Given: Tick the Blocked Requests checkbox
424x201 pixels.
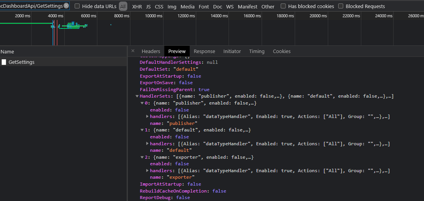Looking at the screenshot, I should [x=341, y=6].
